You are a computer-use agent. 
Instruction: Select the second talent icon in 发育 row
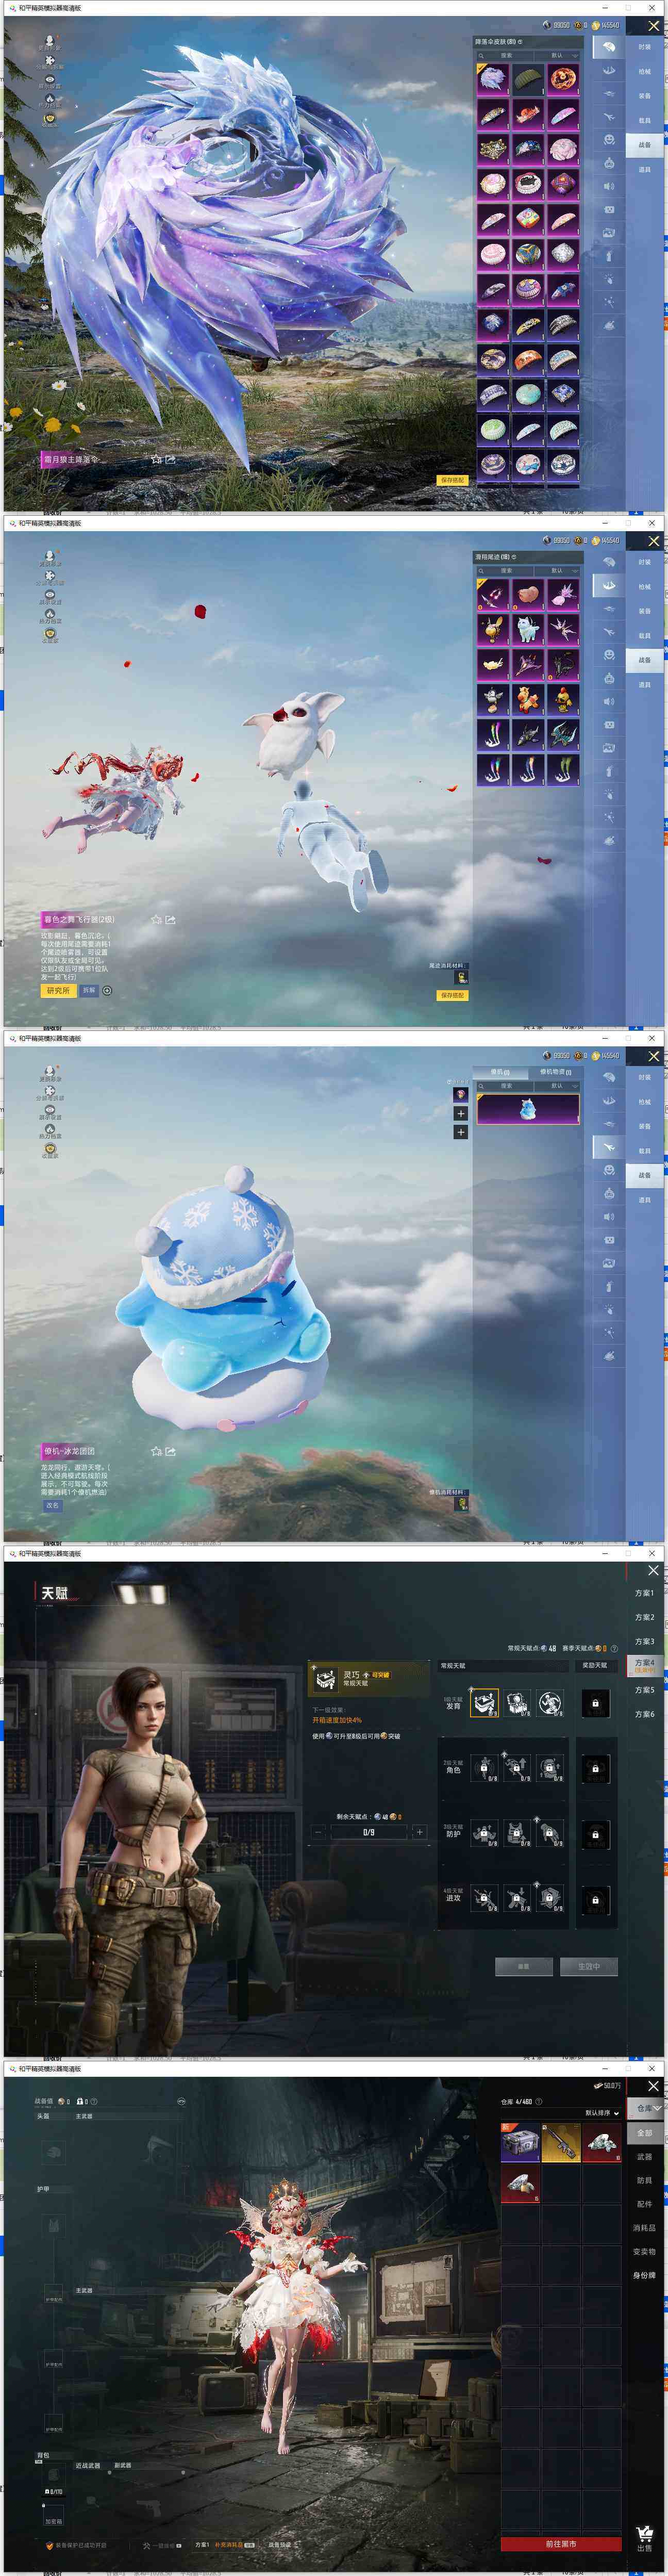pyautogui.click(x=517, y=1703)
